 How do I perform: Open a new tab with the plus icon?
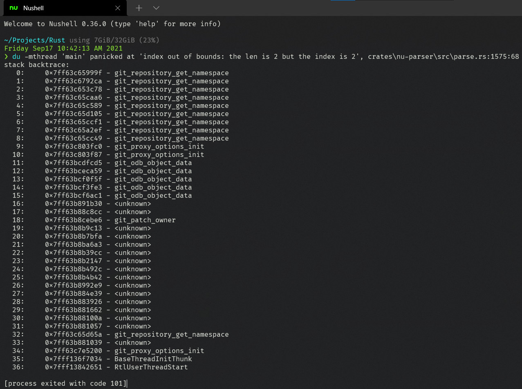point(139,8)
